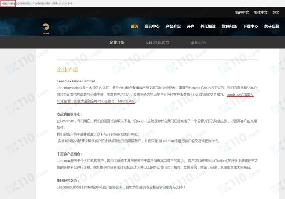Click the Leadmax logo icon
This screenshot has height=199, width=285.
click(46, 28)
